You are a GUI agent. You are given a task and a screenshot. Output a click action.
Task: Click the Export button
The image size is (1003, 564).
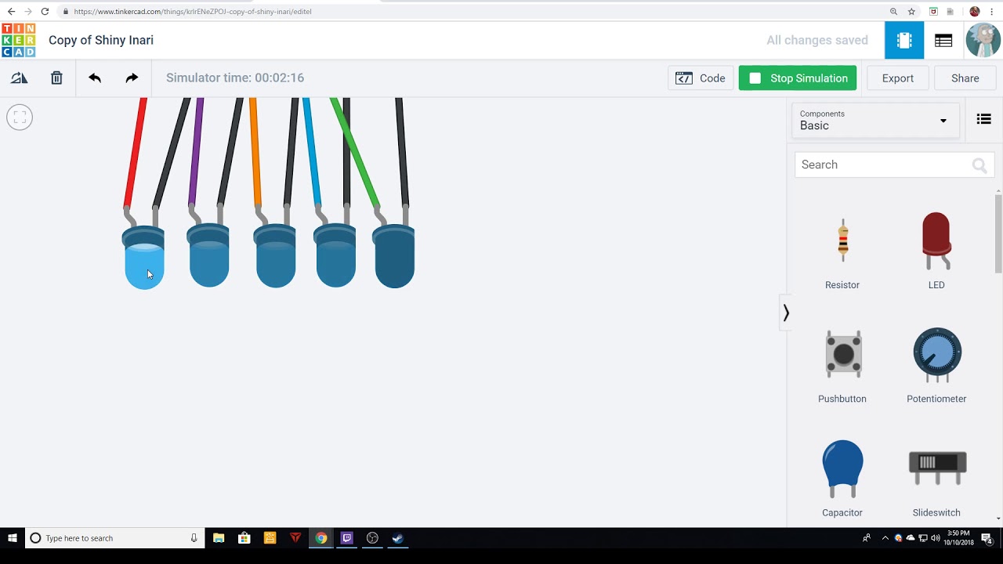click(898, 78)
